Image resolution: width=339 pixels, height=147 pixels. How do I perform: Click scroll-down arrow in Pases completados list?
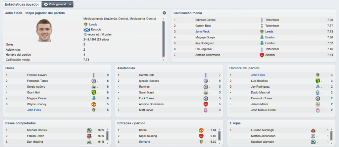pyautogui.click(x=108, y=143)
